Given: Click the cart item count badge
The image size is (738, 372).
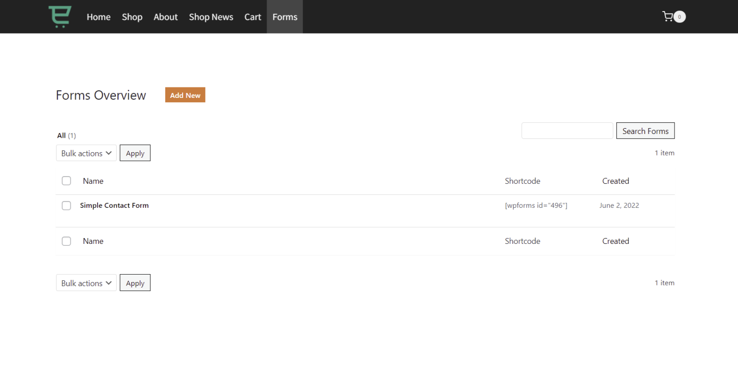Looking at the screenshot, I should point(679,17).
